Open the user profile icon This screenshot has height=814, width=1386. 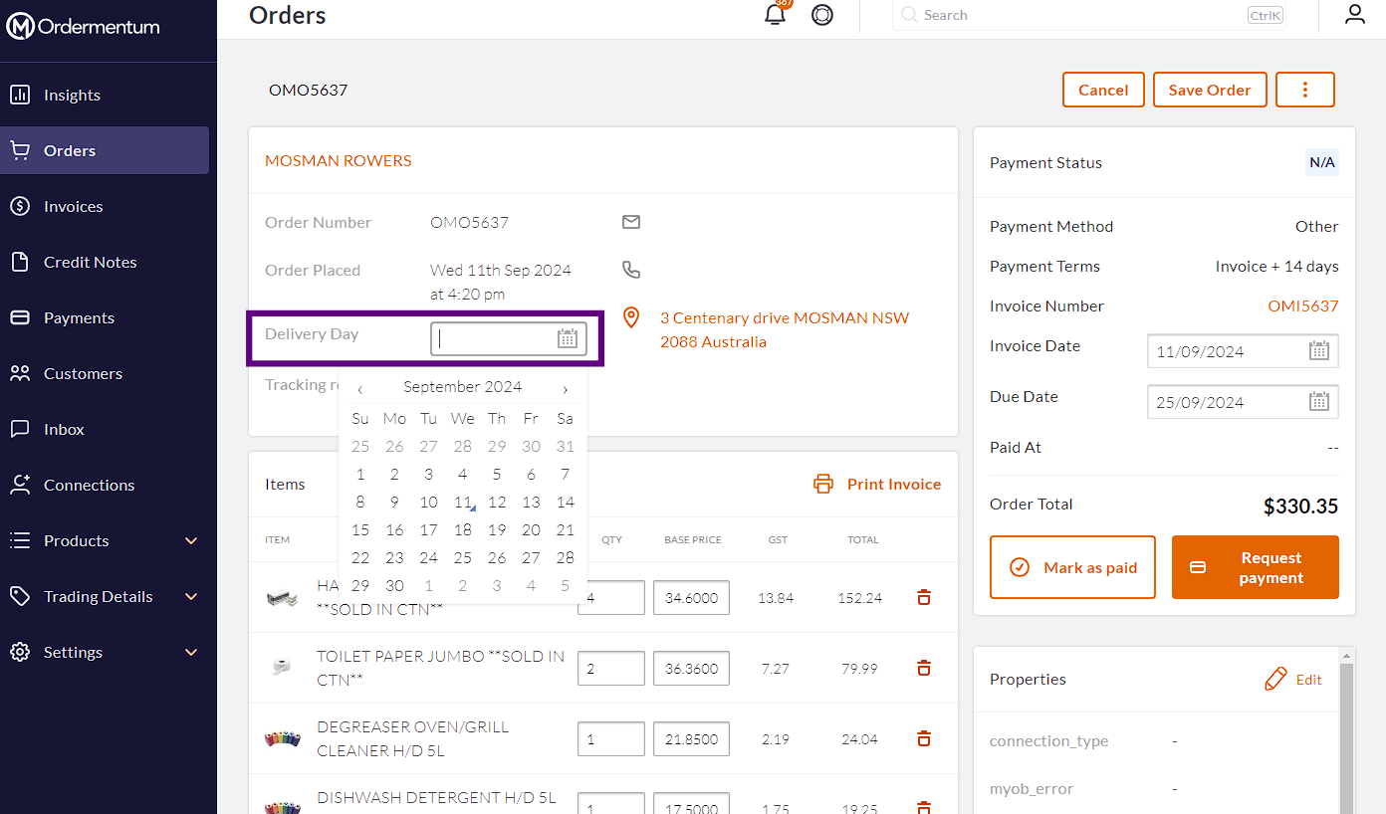[x=1354, y=15]
